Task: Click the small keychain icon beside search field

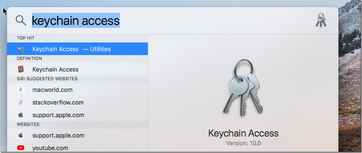Action: click(321, 20)
